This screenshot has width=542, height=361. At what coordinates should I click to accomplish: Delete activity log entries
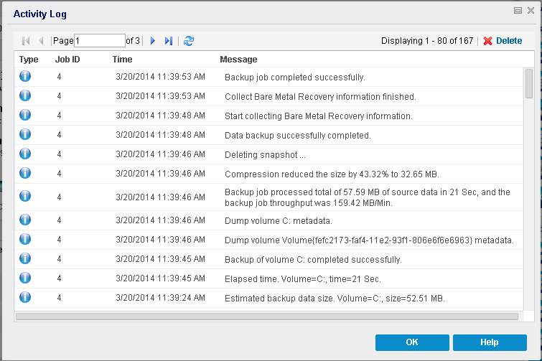pos(503,41)
